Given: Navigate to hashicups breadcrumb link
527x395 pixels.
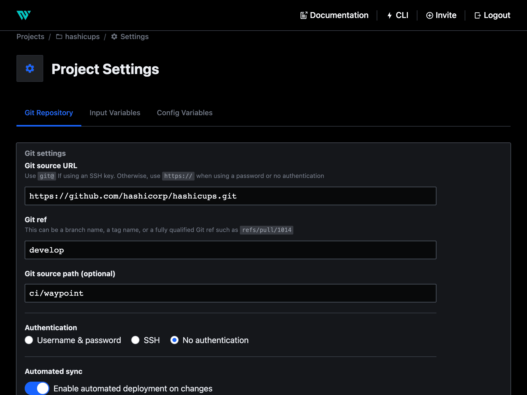Looking at the screenshot, I should [82, 37].
